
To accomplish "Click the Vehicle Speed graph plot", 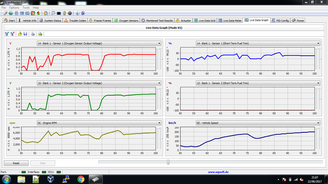I will (x=248, y=139).
